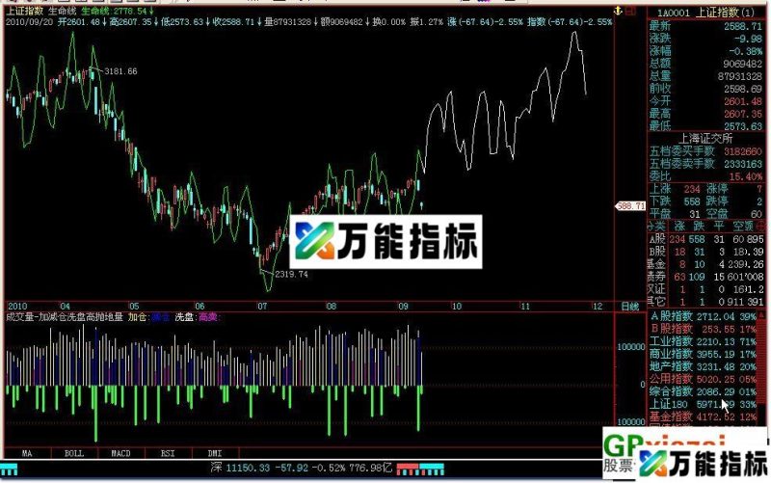Click the 09 month marker on time axis
Image resolution: width=771 pixels, height=483 pixels.
click(x=403, y=307)
